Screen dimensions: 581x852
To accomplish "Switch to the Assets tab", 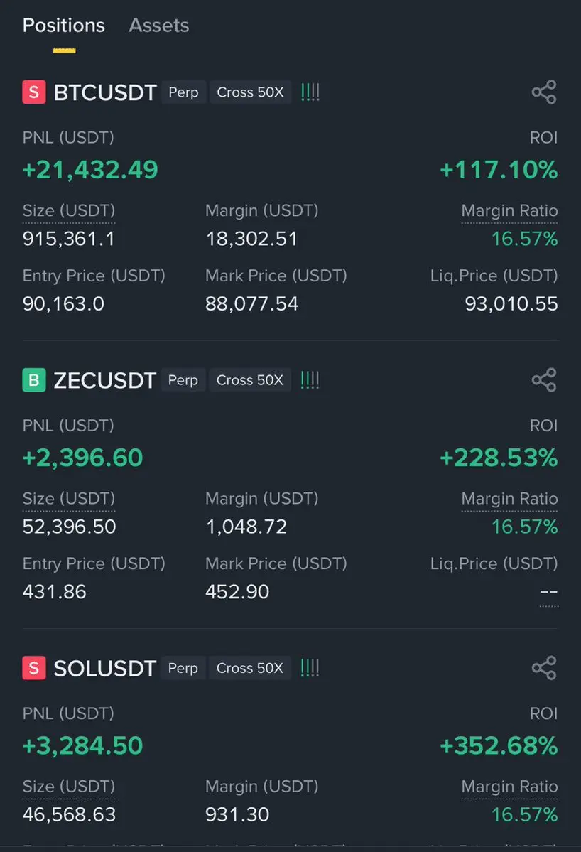I will point(158,26).
